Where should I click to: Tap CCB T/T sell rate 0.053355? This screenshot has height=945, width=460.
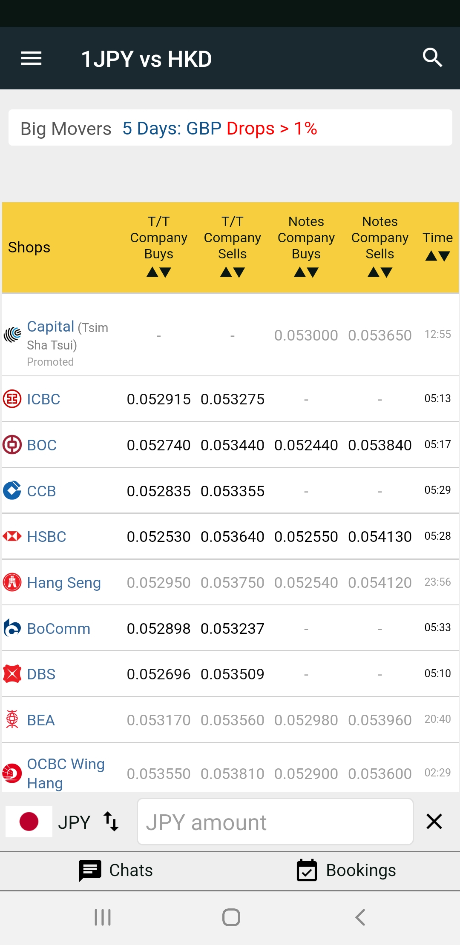point(233,491)
